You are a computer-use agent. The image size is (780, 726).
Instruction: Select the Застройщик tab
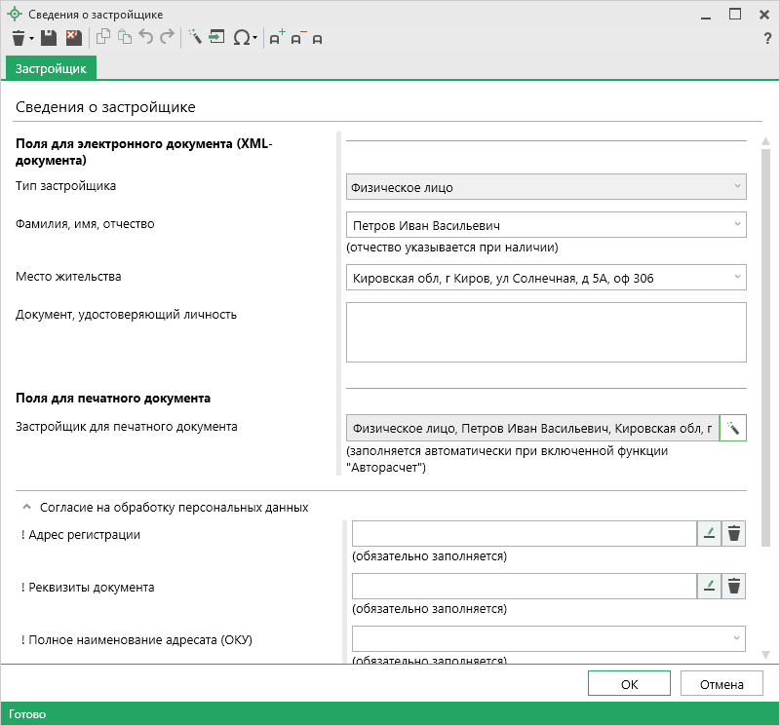pyautogui.click(x=51, y=68)
